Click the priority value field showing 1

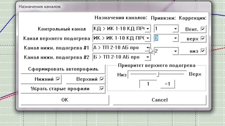148,84
